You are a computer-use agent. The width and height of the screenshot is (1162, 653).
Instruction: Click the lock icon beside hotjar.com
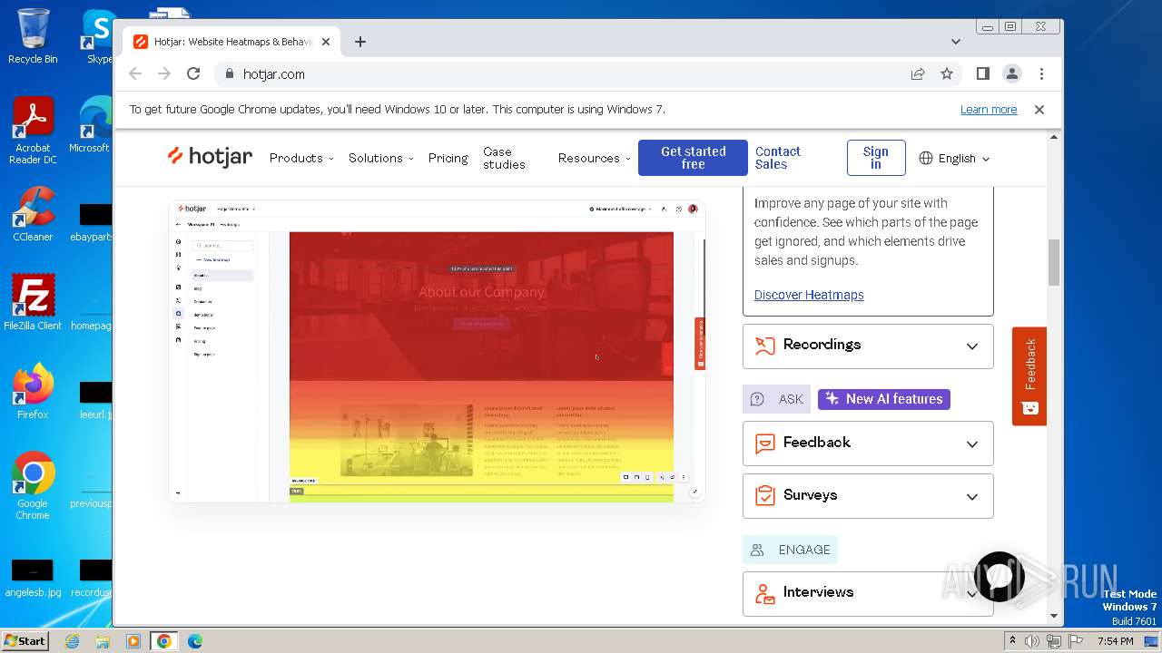(229, 73)
